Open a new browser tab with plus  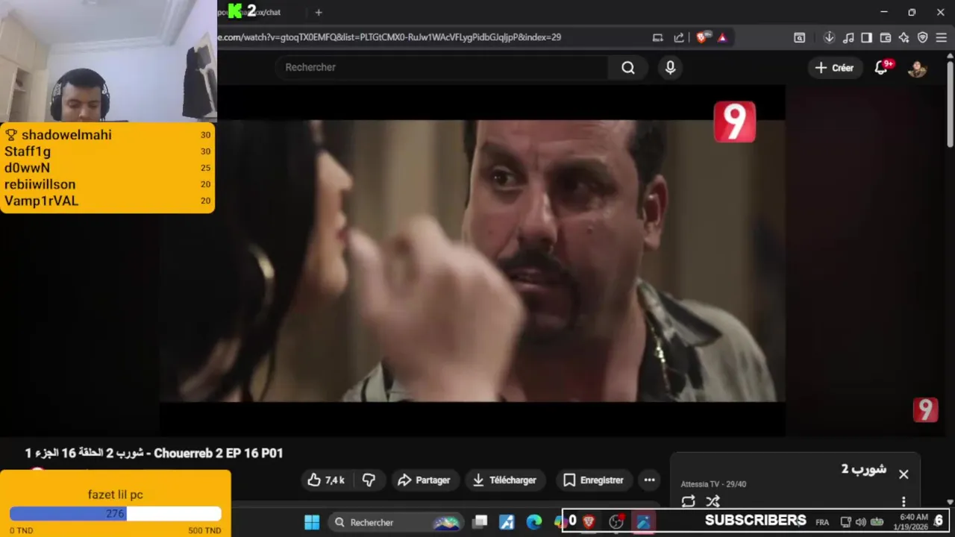(319, 13)
